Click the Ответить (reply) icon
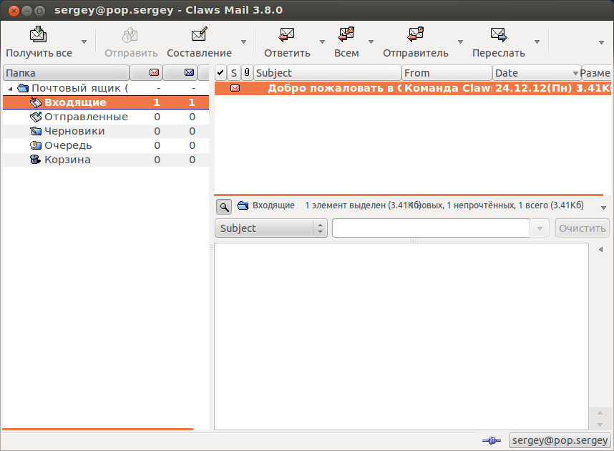This screenshot has width=614, height=451. coord(287,34)
